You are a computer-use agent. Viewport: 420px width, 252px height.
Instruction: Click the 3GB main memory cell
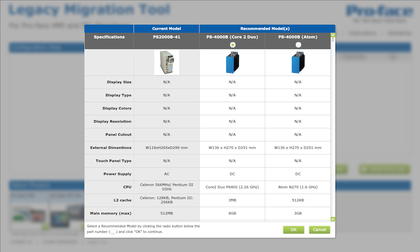tap(298, 214)
